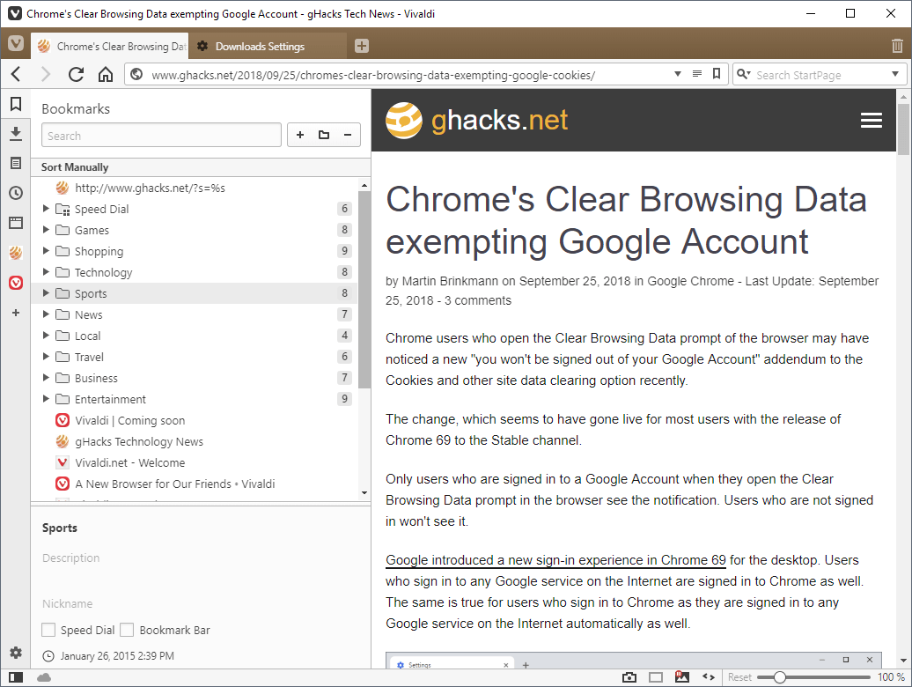Open page actions in status bar
912x687 pixels.
pos(709,676)
